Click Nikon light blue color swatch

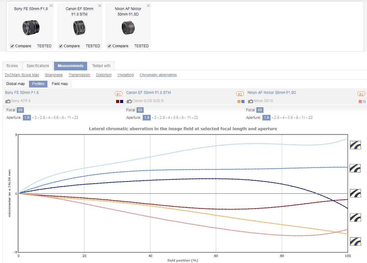click(x=364, y=101)
